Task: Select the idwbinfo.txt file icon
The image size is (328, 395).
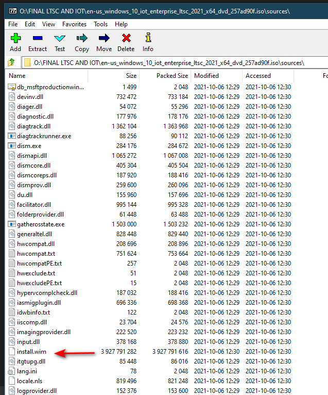Action: point(12,312)
